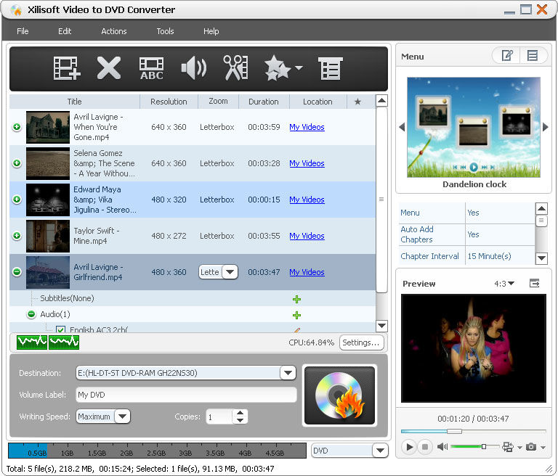
Task: Click the menu template list icon
Action: [533, 55]
